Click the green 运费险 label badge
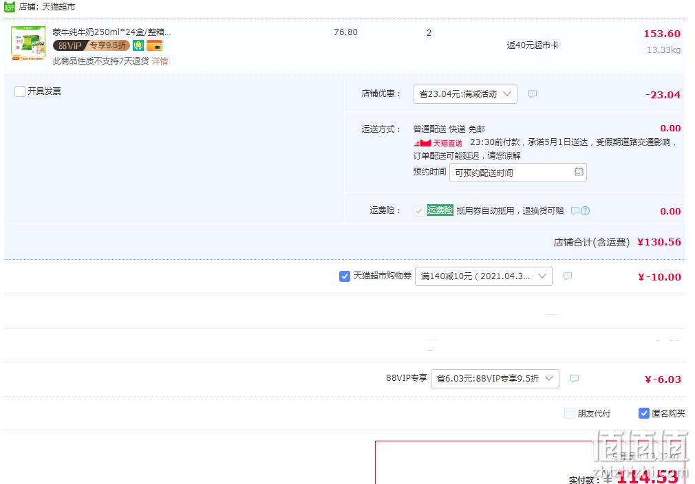Image resolution: width=695 pixels, height=484 pixels. (x=440, y=210)
